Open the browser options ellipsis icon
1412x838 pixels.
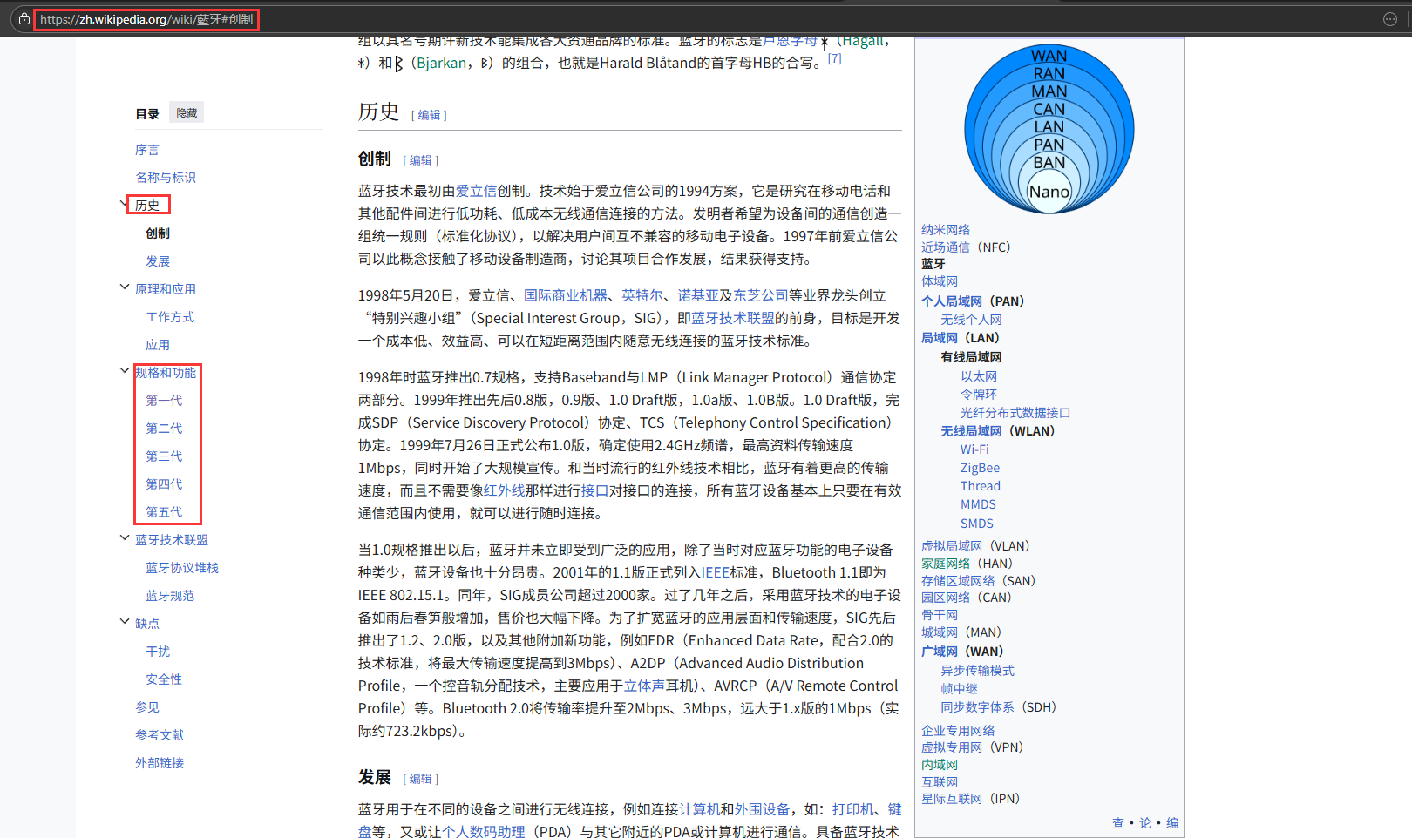click(1390, 19)
